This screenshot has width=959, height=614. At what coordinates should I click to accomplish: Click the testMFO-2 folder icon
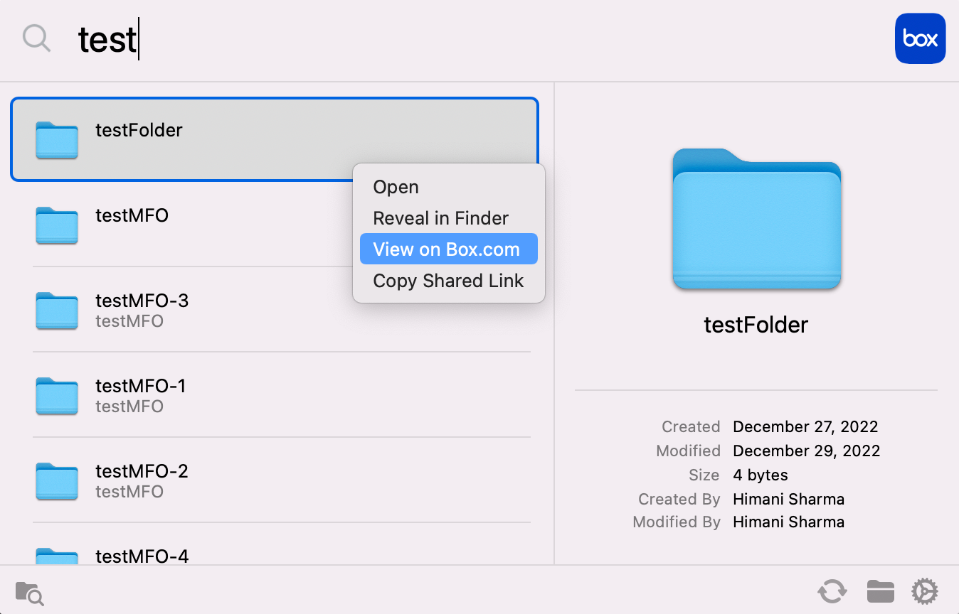click(x=56, y=481)
